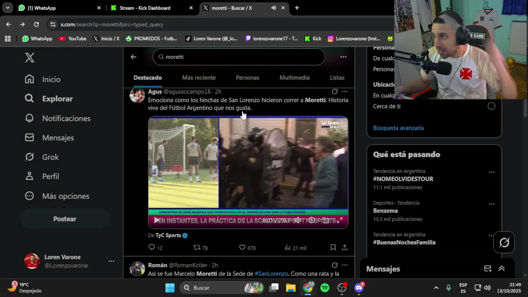
Task: Open search options three-dot menu
Action: click(343, 57)
